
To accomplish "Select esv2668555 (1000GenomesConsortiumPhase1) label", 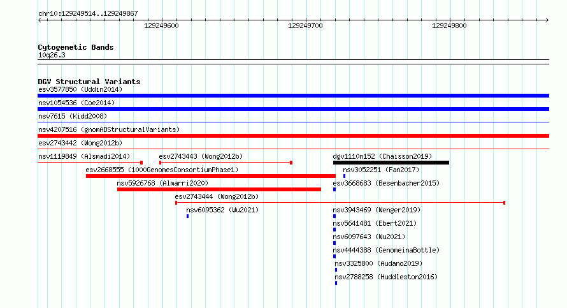I will (162, 170).
